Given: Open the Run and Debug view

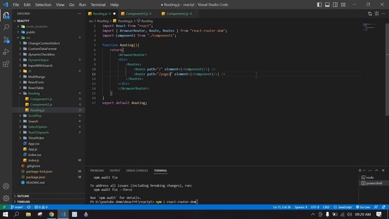Looking at the screenshot, I should tap(6, 52).
